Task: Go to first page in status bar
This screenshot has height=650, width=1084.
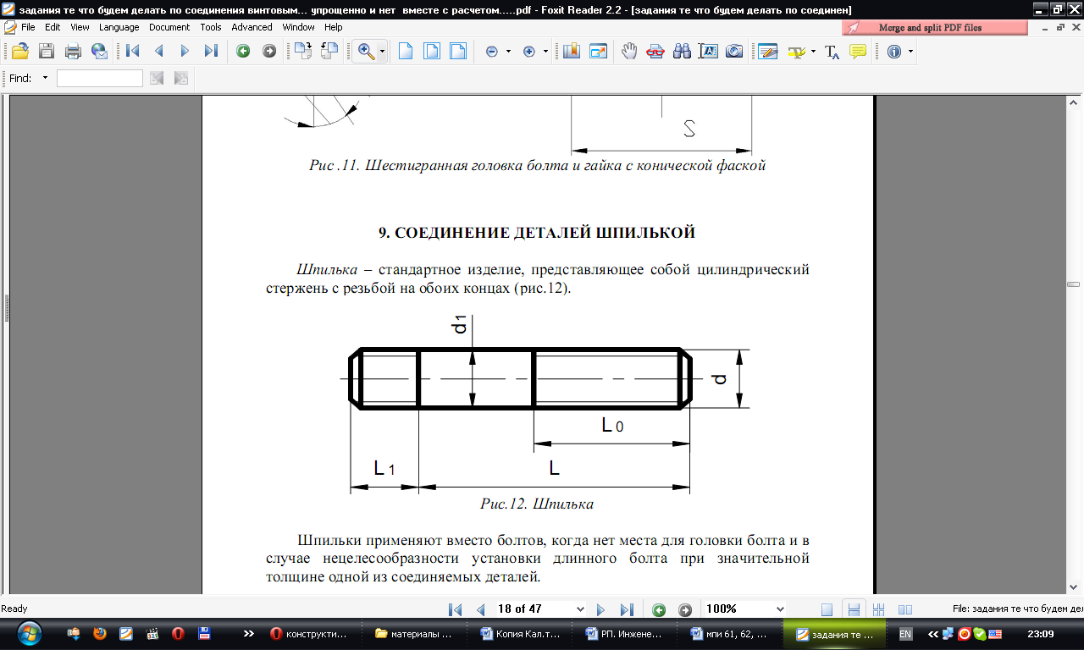Action: click(x=455, y=609)
